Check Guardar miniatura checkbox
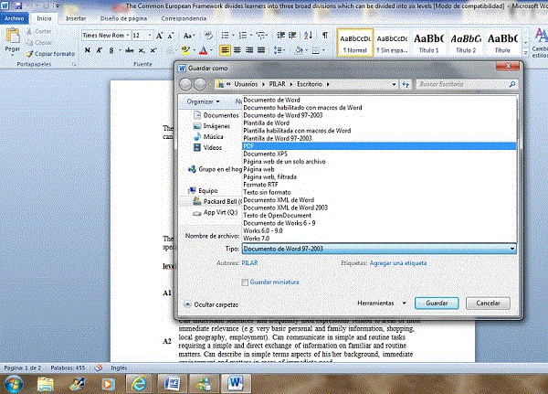This screenshot has height=394, width=548. coord(245,282)
